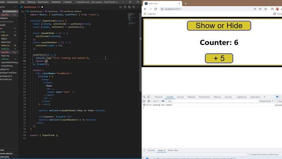
Task: Switch to the Application DevTools tab
Action: click(x=255, y=97)
